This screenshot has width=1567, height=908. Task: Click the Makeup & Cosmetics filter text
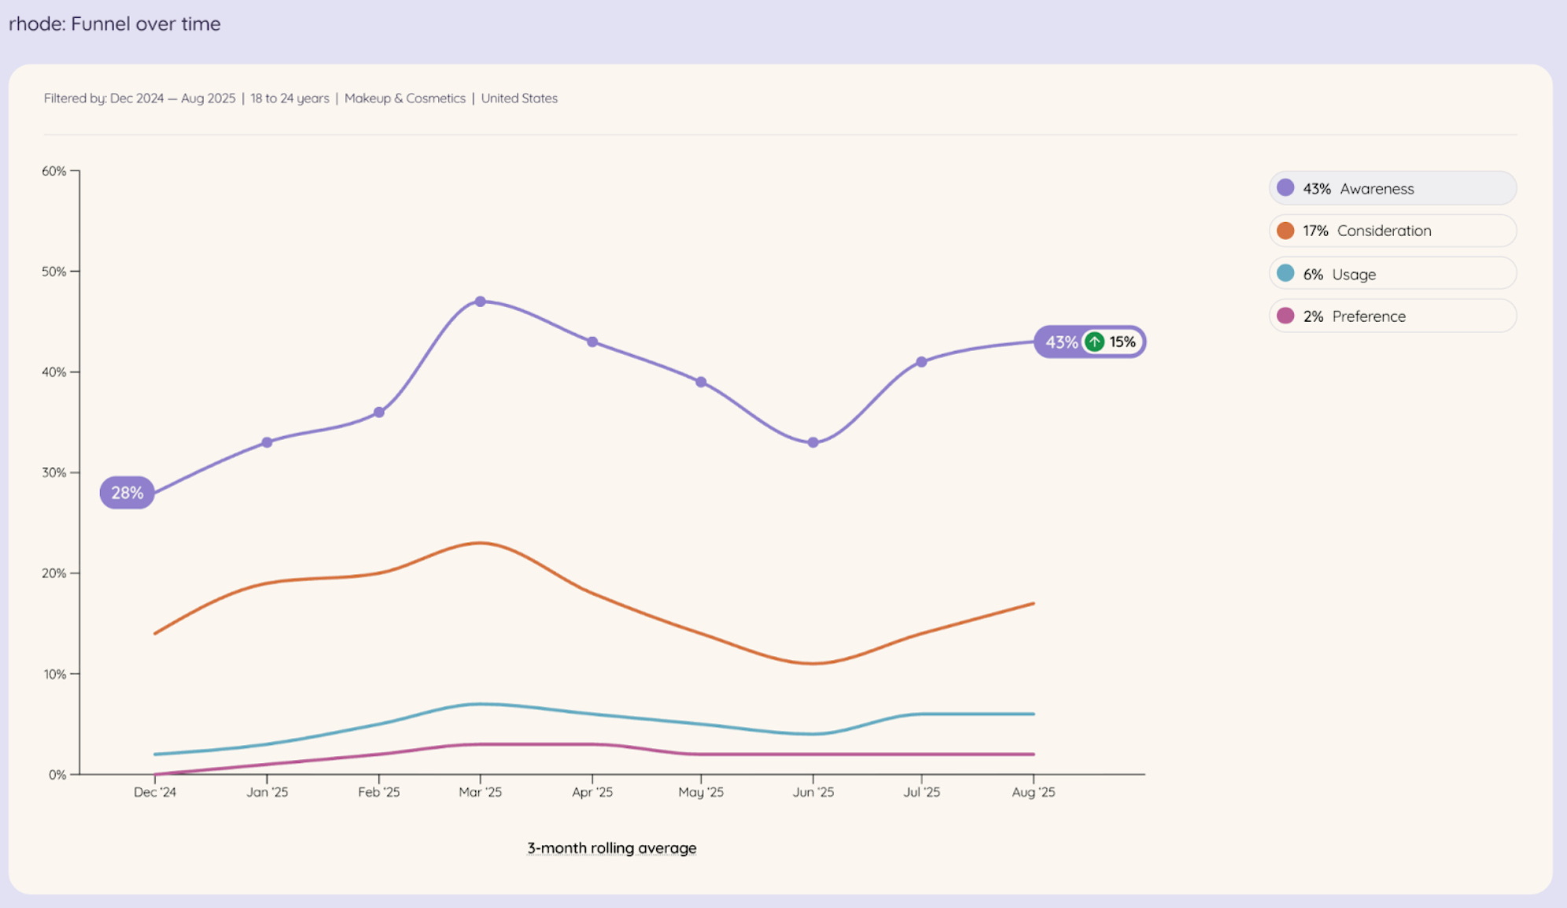(404, 98)
